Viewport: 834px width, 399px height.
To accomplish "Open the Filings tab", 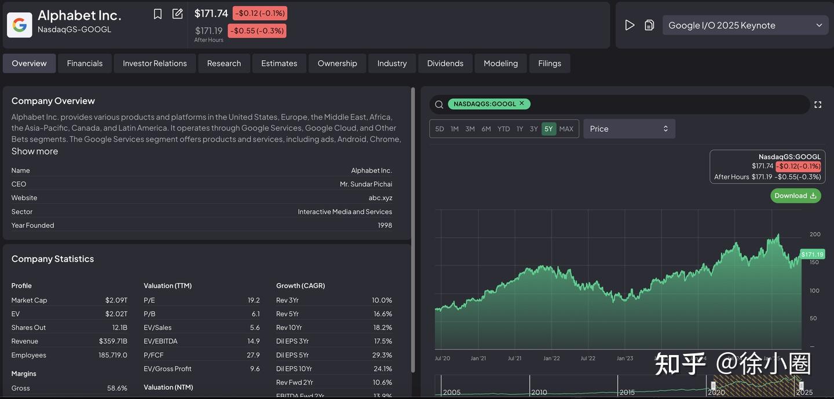I will (x=550, y=63).
